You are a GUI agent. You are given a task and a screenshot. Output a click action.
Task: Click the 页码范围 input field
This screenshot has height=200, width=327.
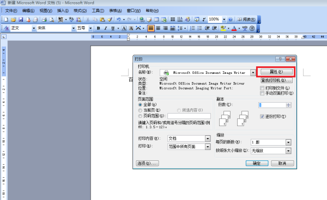(x=189, y=116)
